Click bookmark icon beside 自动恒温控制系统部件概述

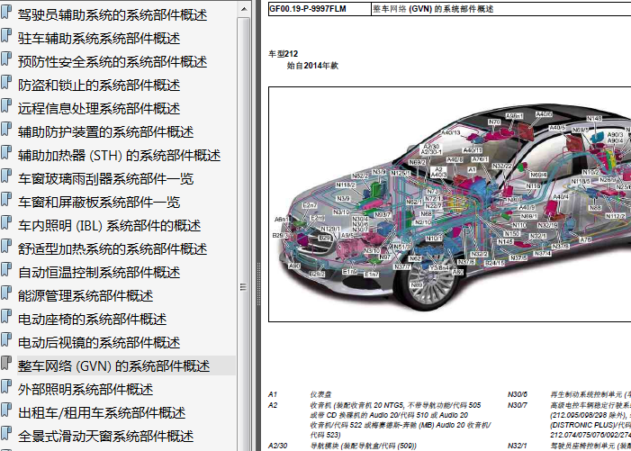click(6, 269)
